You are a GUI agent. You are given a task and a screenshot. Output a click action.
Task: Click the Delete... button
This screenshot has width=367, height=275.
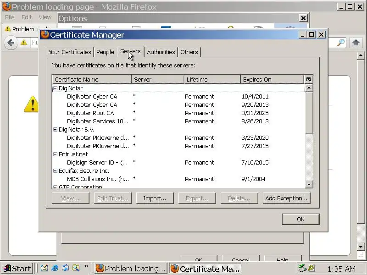(x=239, y=198)
